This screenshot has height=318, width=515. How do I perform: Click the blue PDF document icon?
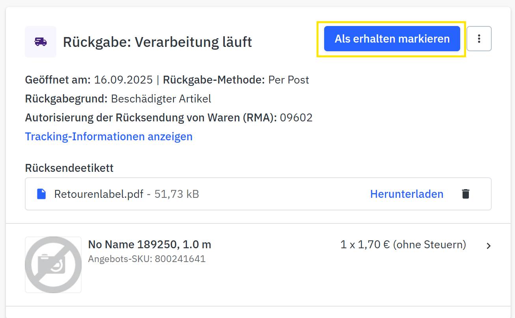click(41, 194)
